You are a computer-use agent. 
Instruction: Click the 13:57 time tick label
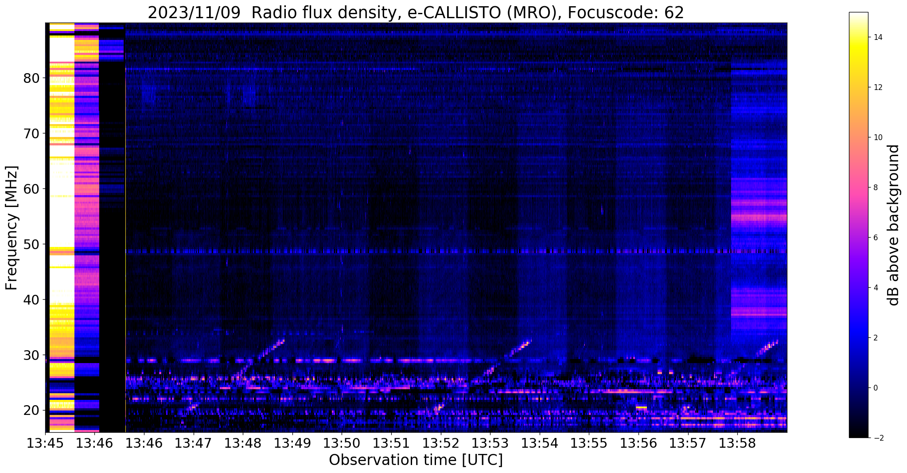point(688,443)
